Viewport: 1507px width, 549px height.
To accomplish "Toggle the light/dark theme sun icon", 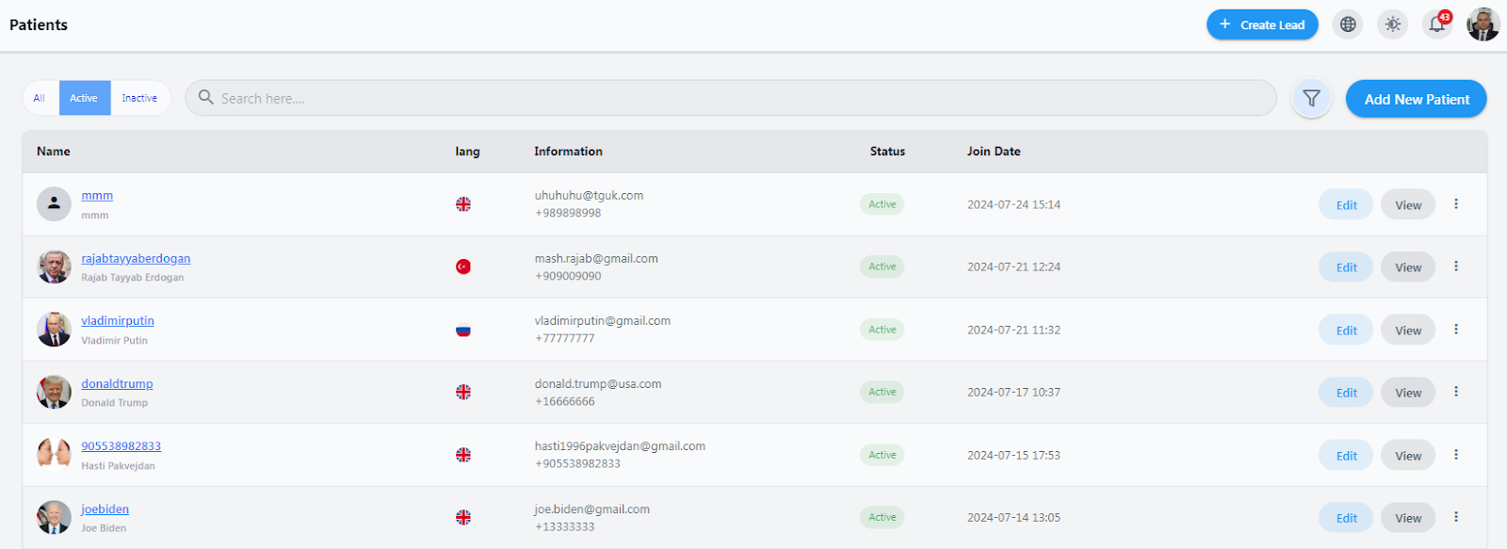I will point(1393,24).
